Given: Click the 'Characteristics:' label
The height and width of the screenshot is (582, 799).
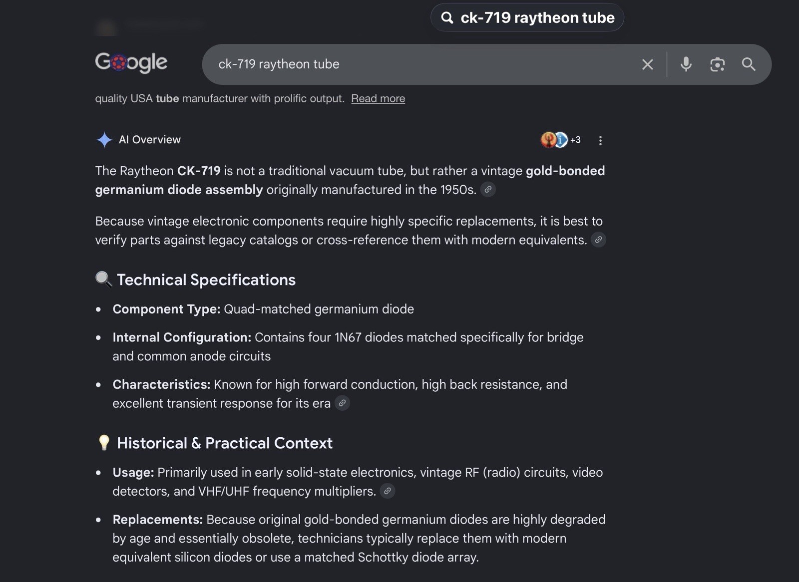Looking at the screenshot, I should coord(161,384).
